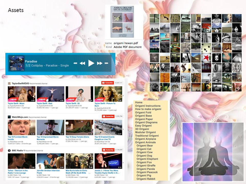Subscribe to the BBC Radio 1 channel
Viewport: 246px width, 184px height.
(x=108, y=150)
